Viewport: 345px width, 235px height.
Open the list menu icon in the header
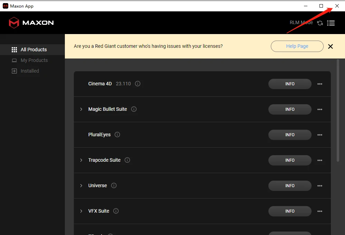coord(331,23)
